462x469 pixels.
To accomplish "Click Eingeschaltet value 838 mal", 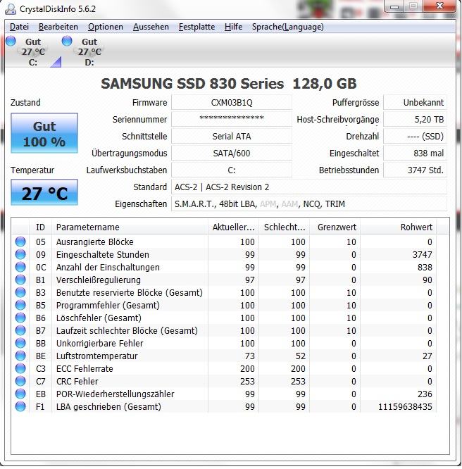I will (416, 153).
